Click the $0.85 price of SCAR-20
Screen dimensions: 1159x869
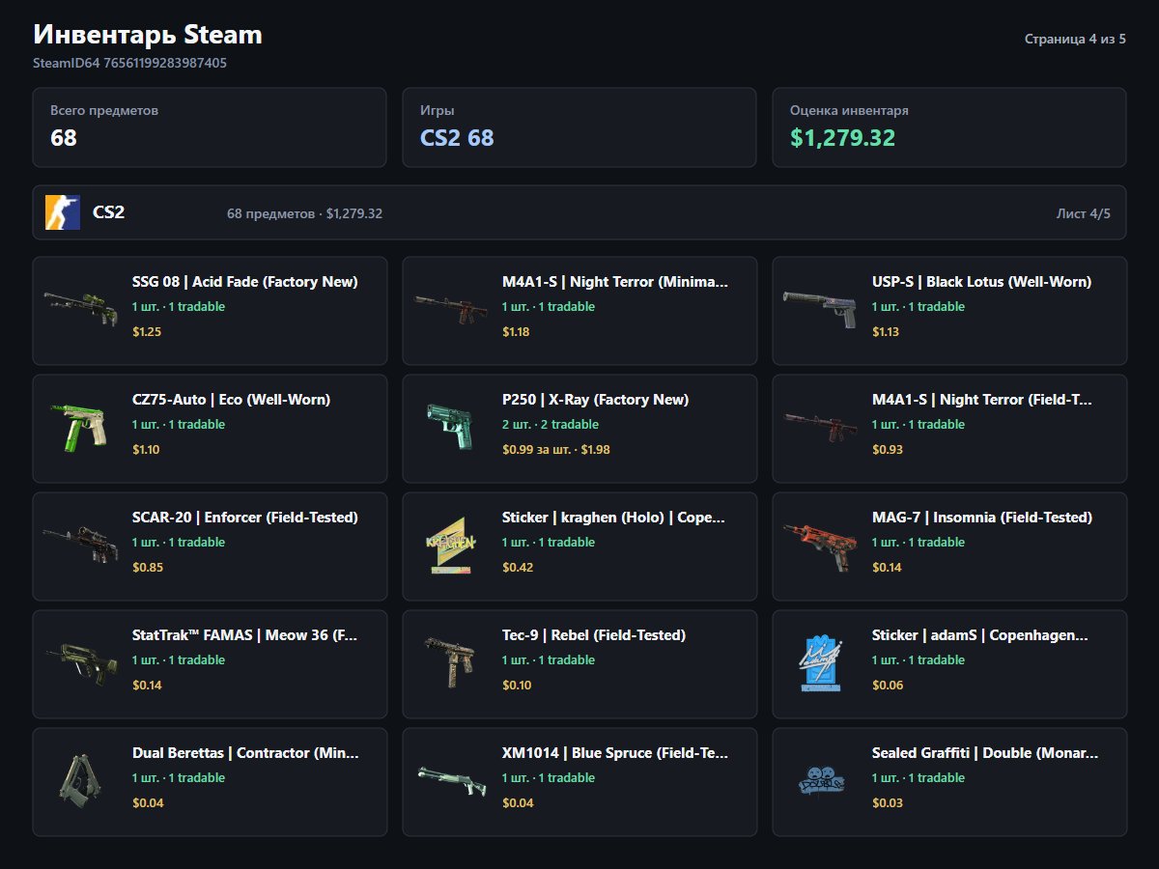tap(148, 568)
